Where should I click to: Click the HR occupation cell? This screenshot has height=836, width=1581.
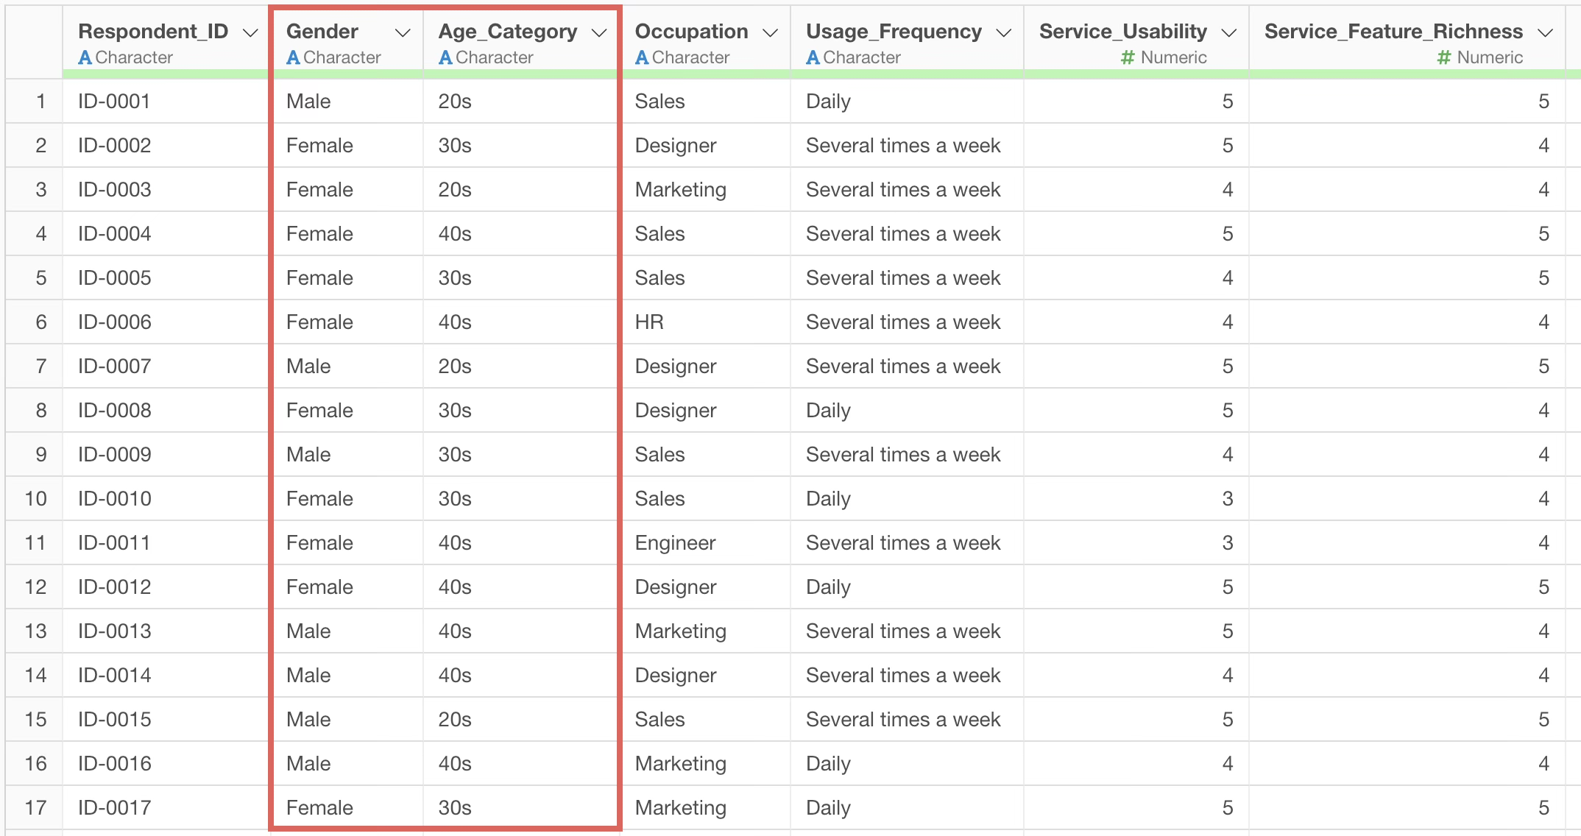click(649, 322)
